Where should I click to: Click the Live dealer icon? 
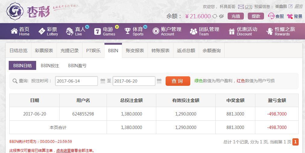(70, 31)
